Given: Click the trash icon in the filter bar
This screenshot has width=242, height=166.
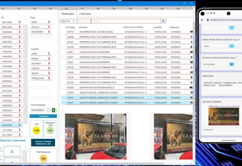Looking at the screenshot, I should pyautogui.click(x=163, y=21).
